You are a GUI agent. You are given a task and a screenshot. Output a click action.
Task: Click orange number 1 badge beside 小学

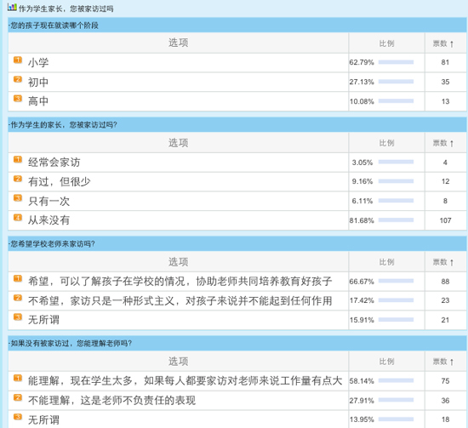click(18, 60)
